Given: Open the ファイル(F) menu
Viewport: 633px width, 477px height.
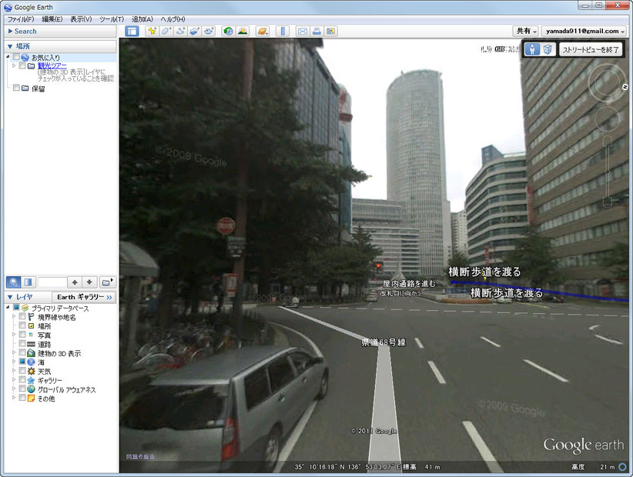Looking at the screenshot, I should coord(21,19).
